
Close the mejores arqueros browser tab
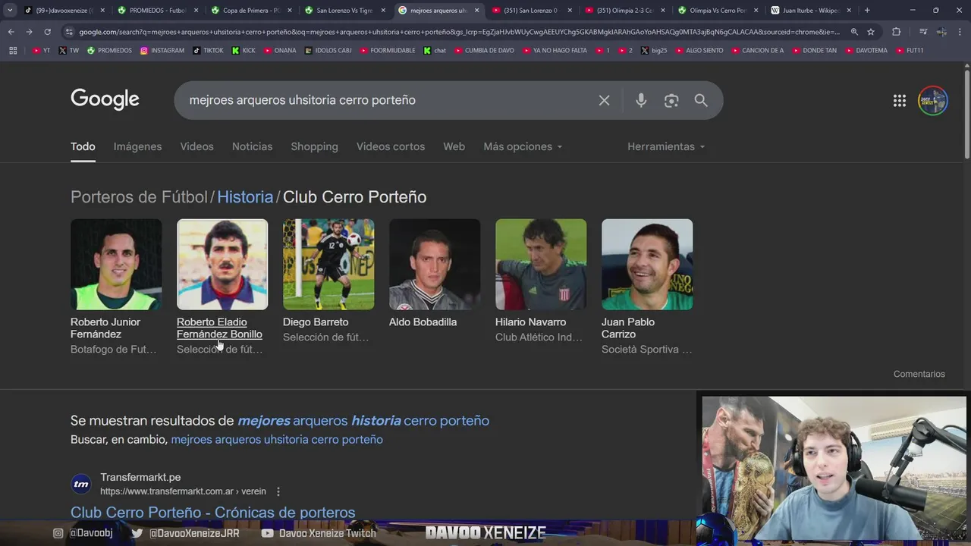[476, 11]
